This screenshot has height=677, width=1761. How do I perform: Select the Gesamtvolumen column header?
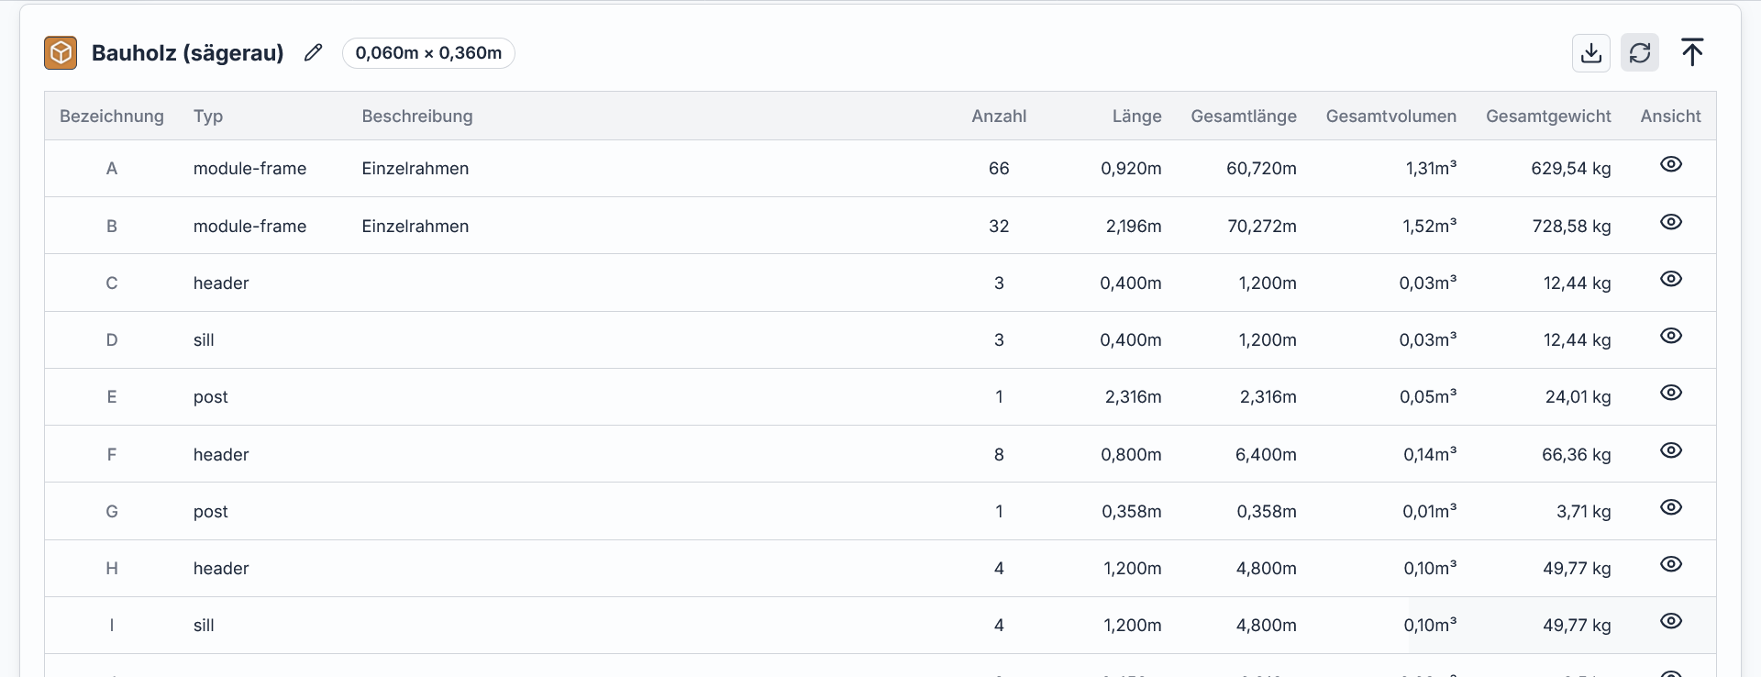click(1391, 117)
